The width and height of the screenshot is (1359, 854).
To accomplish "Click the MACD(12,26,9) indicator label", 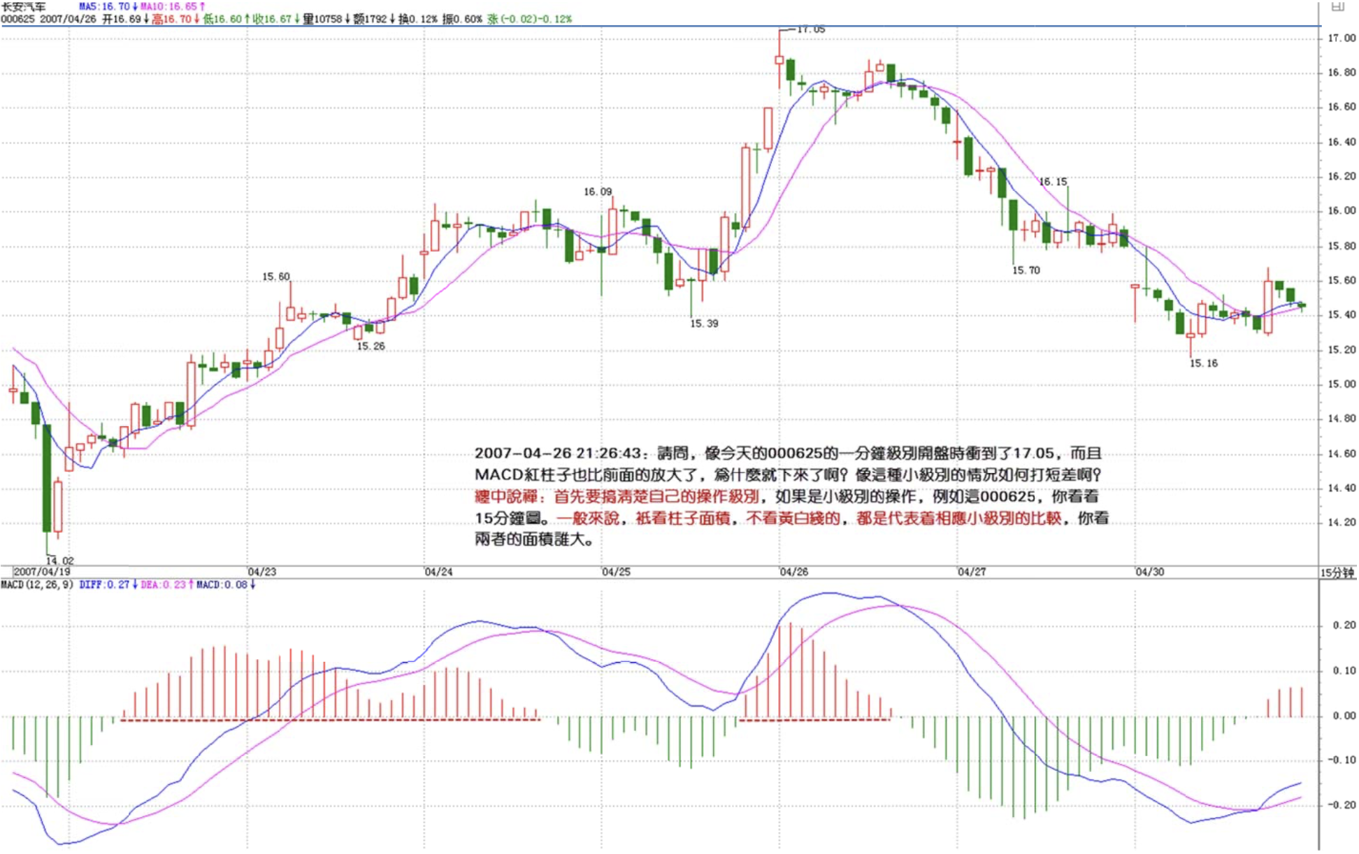I will pos(37,584).
